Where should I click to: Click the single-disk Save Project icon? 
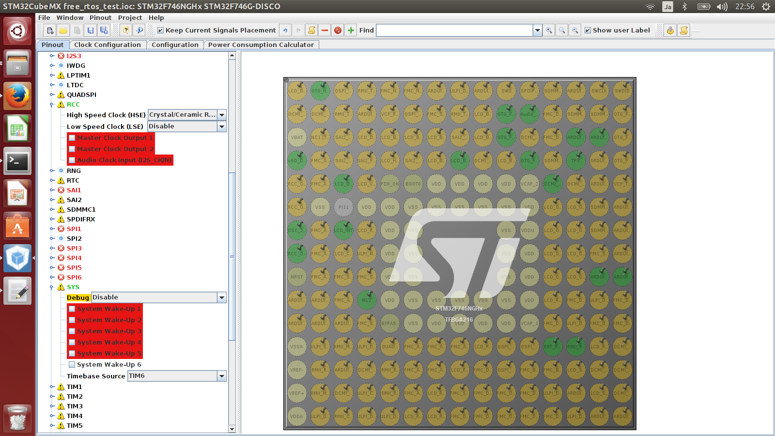pos(91,31)
